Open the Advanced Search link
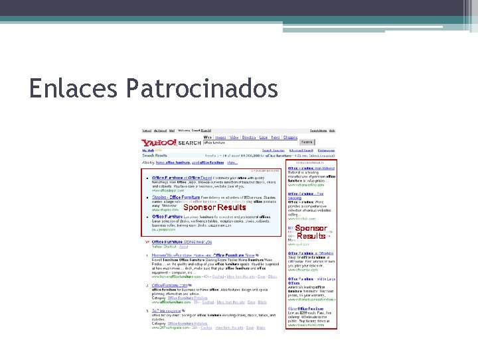 click(x=301, y=150)
